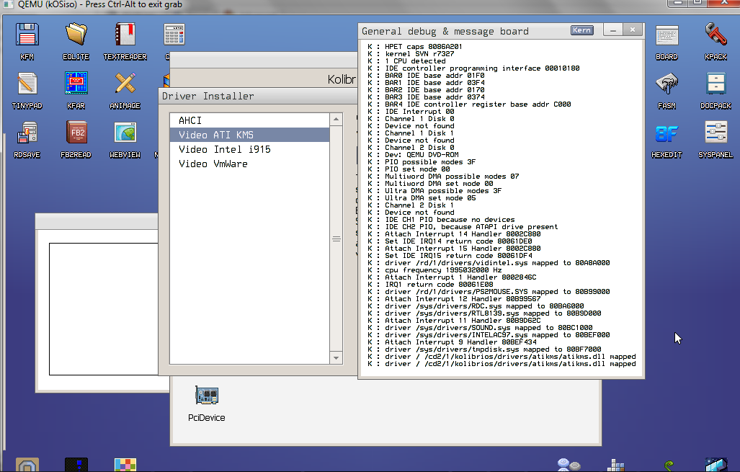The width and height of the screenshot is (740, 472).
Task: Open KFAR file manager
Action: click(76, 83)
